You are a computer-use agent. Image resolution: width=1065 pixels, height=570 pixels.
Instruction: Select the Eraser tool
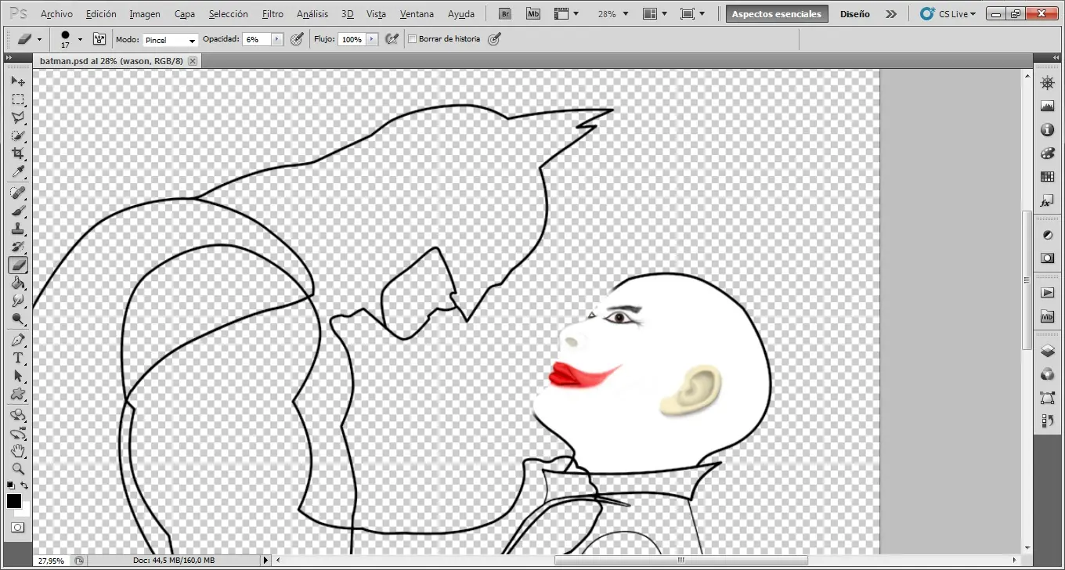click(19, 265)
